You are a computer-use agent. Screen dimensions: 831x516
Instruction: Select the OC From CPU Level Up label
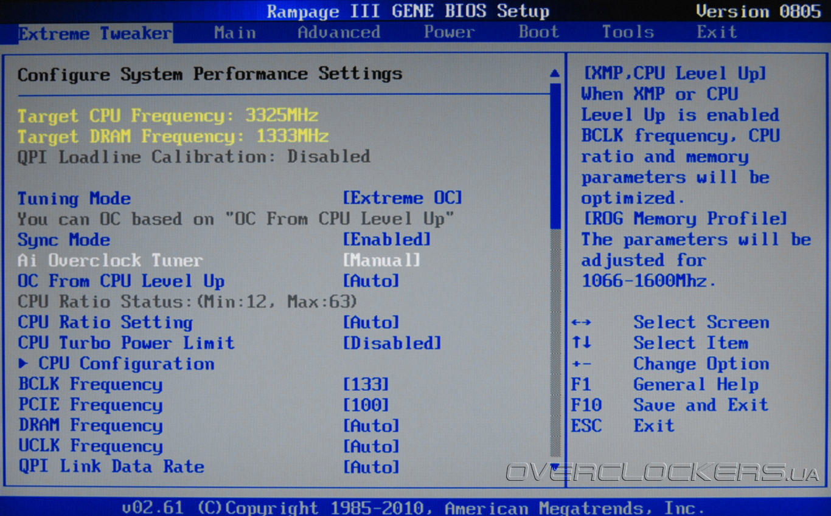coord(121,281)
